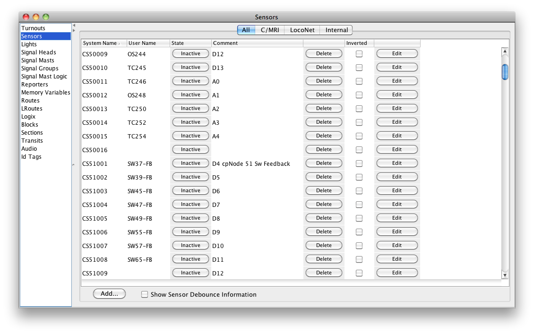Select Memory Variables in sidebar
The image size is (534, 334).
pos(45,93)
